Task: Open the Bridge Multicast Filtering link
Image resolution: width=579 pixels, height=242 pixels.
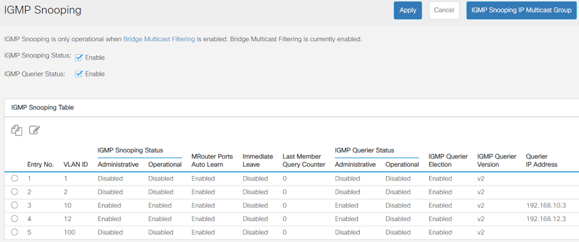Action: point(159,39)
